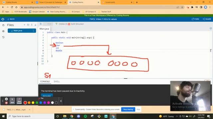Add a new file with plus icon
Viewport: 213px width, 119px height.
(x=24, y=25)
